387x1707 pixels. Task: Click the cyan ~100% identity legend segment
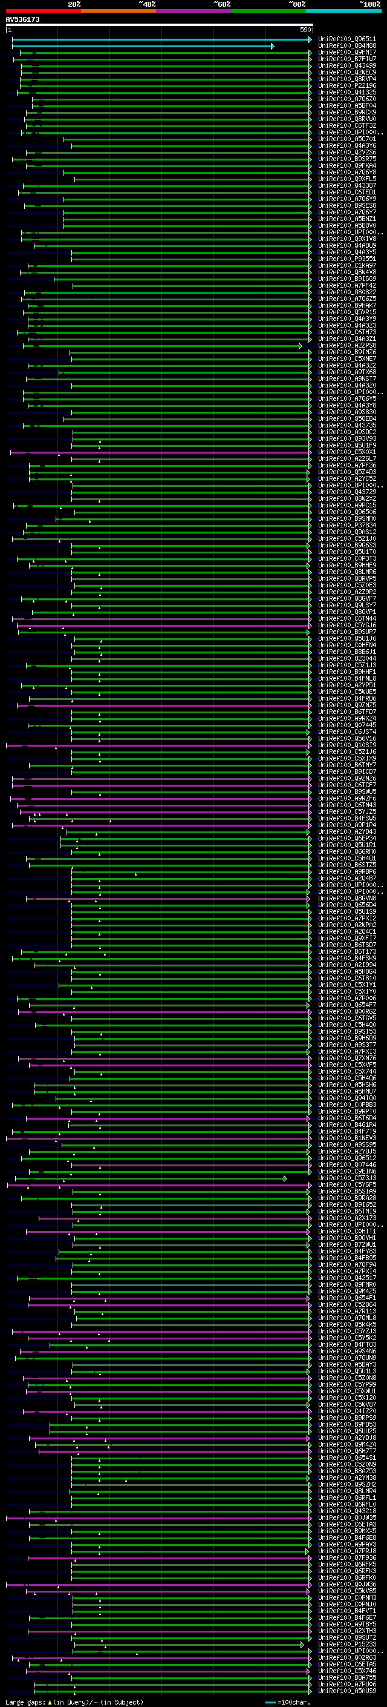click(343, 11)
